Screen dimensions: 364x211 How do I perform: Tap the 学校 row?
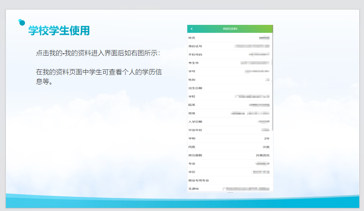(x=230, y=97)
